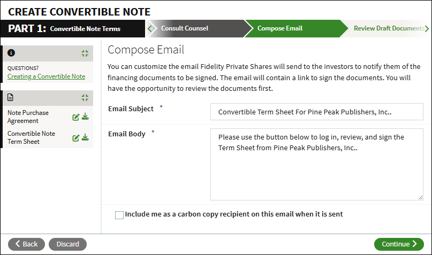Screen dimensions: 432x255
Task: Click the Discard button
Action: point(68,244)
